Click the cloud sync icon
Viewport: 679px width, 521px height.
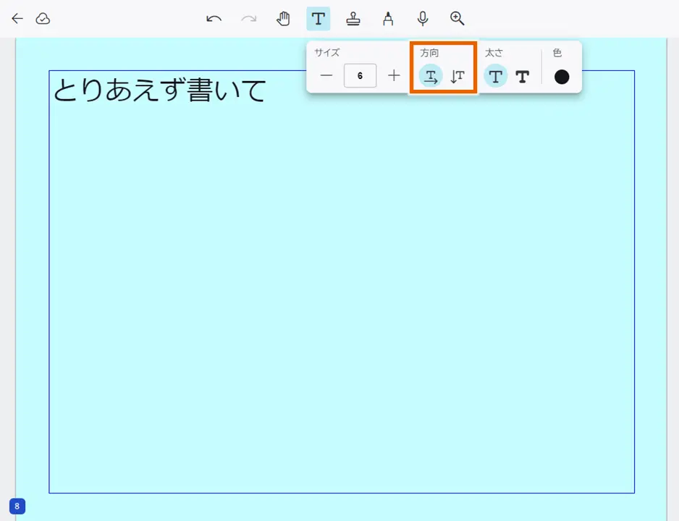(x=43, y=19)
